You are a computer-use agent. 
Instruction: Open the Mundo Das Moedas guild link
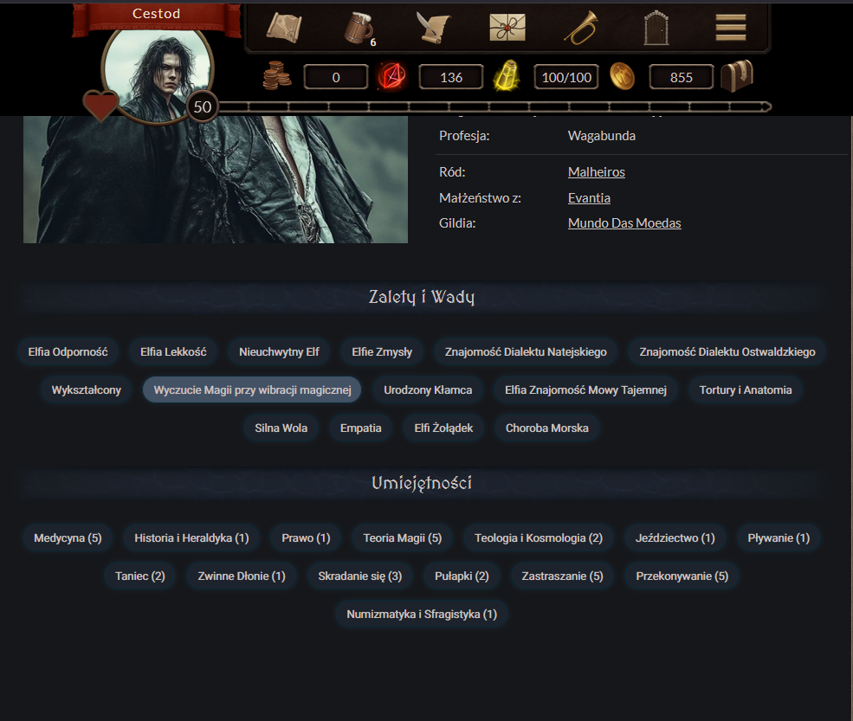pyautogui.click(x=624, y=223)
